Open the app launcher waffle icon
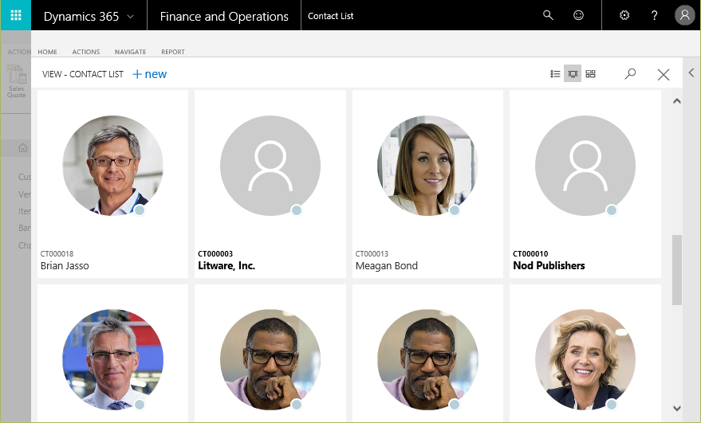The width and height of the screenshot is (701, 423). click(16, 16)
